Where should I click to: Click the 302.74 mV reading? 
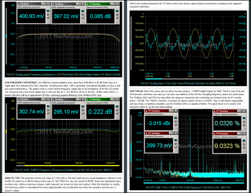click(31, 112)
